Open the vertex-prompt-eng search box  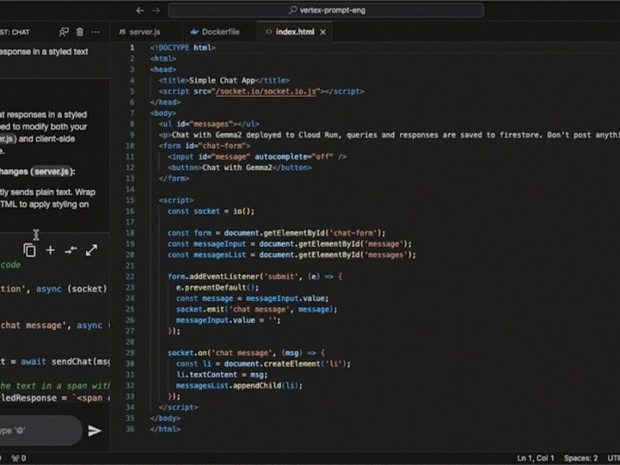point(326,10)
